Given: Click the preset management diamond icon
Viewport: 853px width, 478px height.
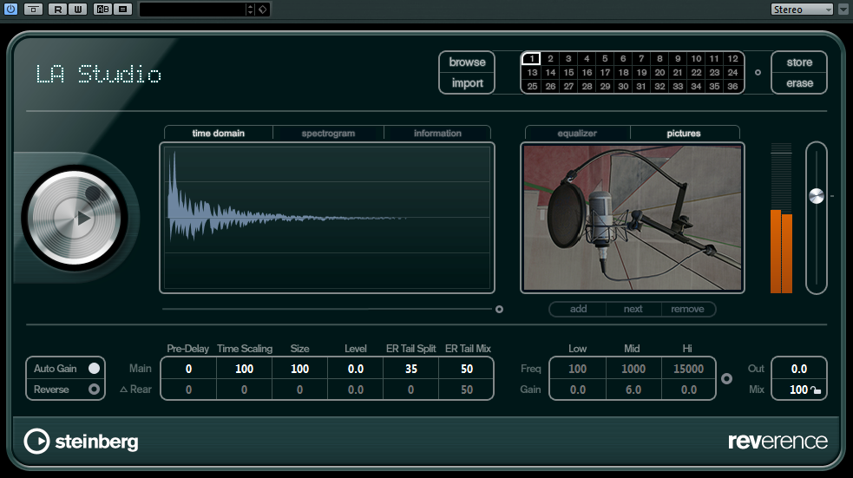Looking at the screenshot, I should pos(264,10).
